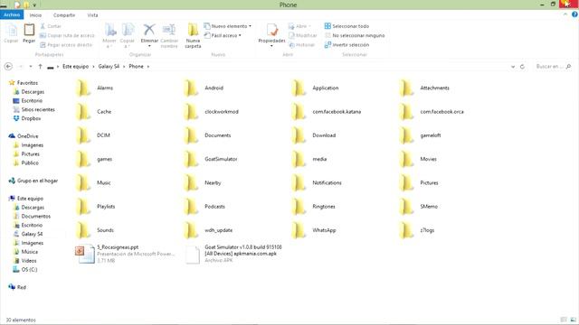The image size is (579, 325).
Task: Open the Propiedades dropdown arrow
Action: (x=271, y=46)
